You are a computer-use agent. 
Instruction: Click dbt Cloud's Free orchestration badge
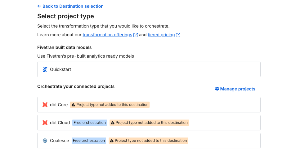point(90,123)
